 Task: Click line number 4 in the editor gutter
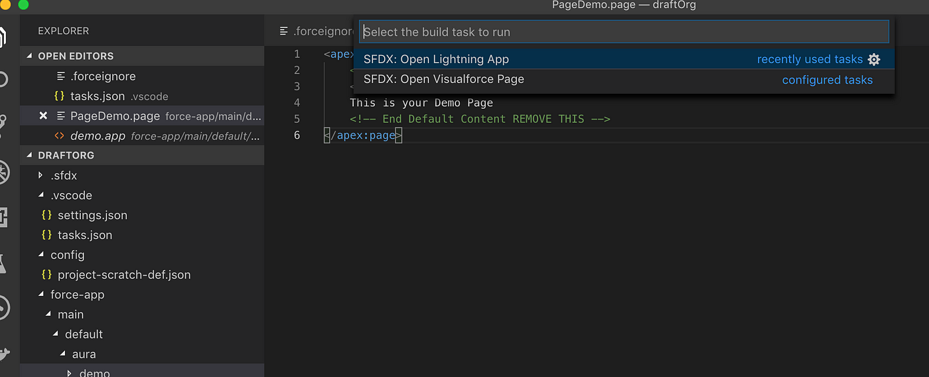[x=296, y=102]
